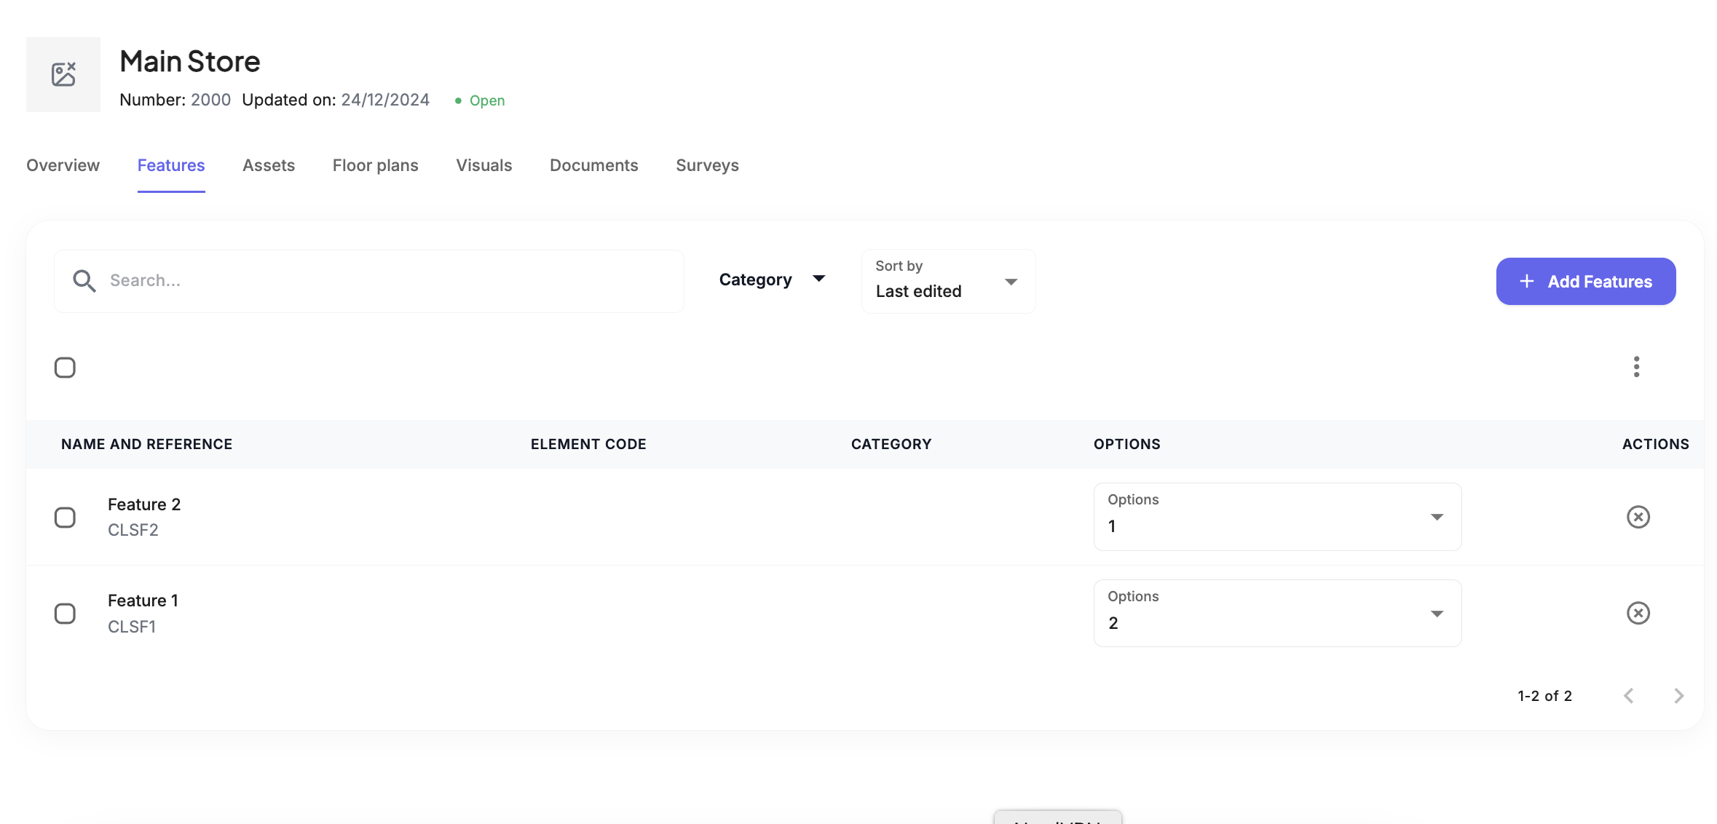Open the Surveys tab
This screenshot has width=1717, height=824.
point(707,165)
